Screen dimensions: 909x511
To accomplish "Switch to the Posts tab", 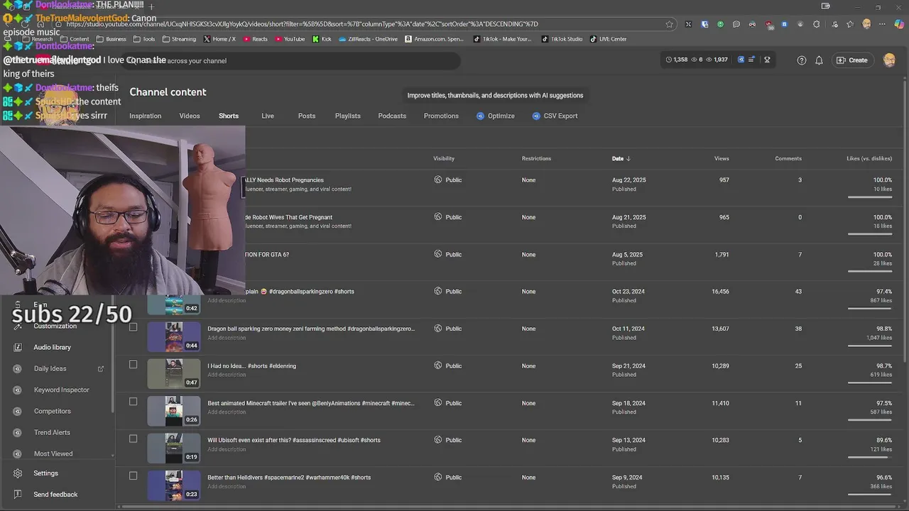I will pyautogui.click(x=307, y=116).
